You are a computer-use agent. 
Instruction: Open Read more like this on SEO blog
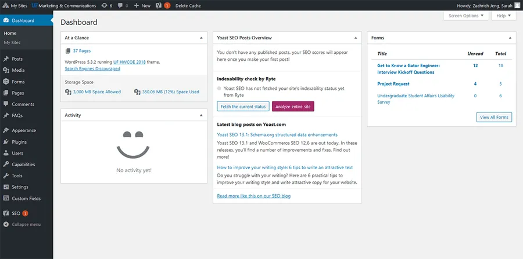[254, 196]
